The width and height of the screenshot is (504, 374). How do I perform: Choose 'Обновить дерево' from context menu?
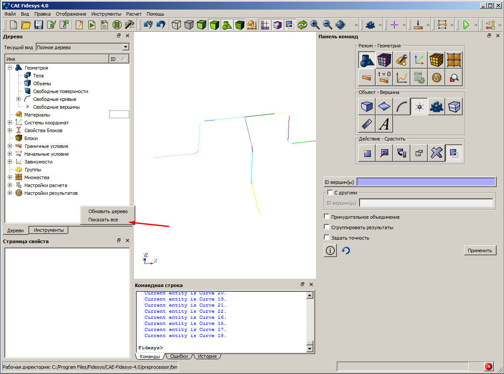coord(108,211)
